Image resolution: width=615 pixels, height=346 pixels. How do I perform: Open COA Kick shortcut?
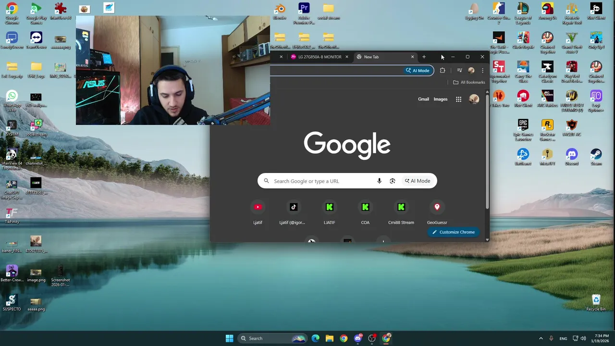365,212
